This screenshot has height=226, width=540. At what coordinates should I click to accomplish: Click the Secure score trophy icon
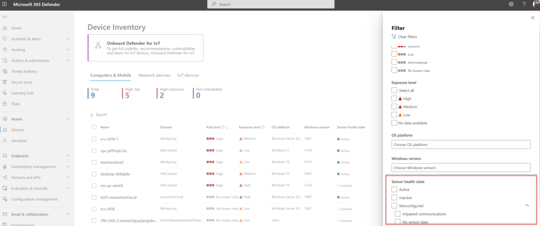[5, 82]
